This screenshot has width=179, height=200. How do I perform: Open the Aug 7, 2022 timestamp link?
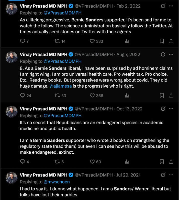[128, 55]
